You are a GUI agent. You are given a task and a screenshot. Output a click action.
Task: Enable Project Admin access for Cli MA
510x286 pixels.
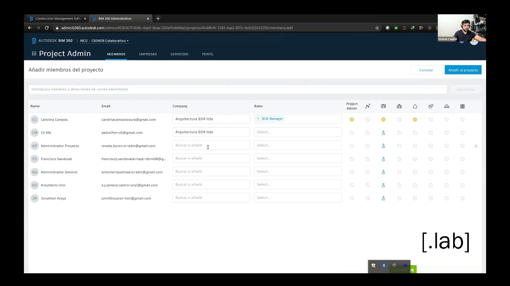point(352,133)
